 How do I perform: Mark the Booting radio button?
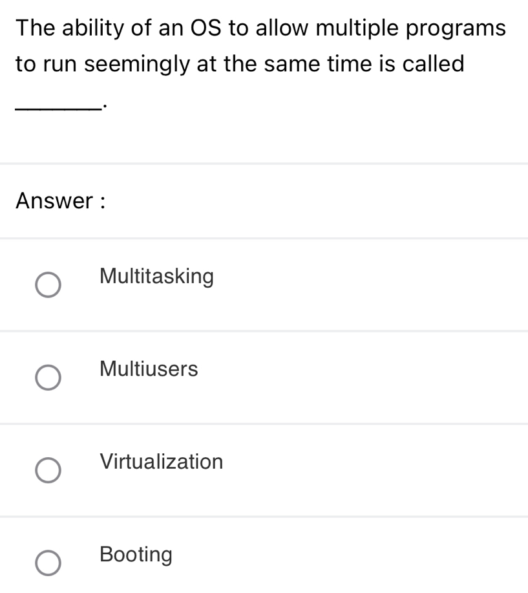pyautogui.click(x=48, y=563)
